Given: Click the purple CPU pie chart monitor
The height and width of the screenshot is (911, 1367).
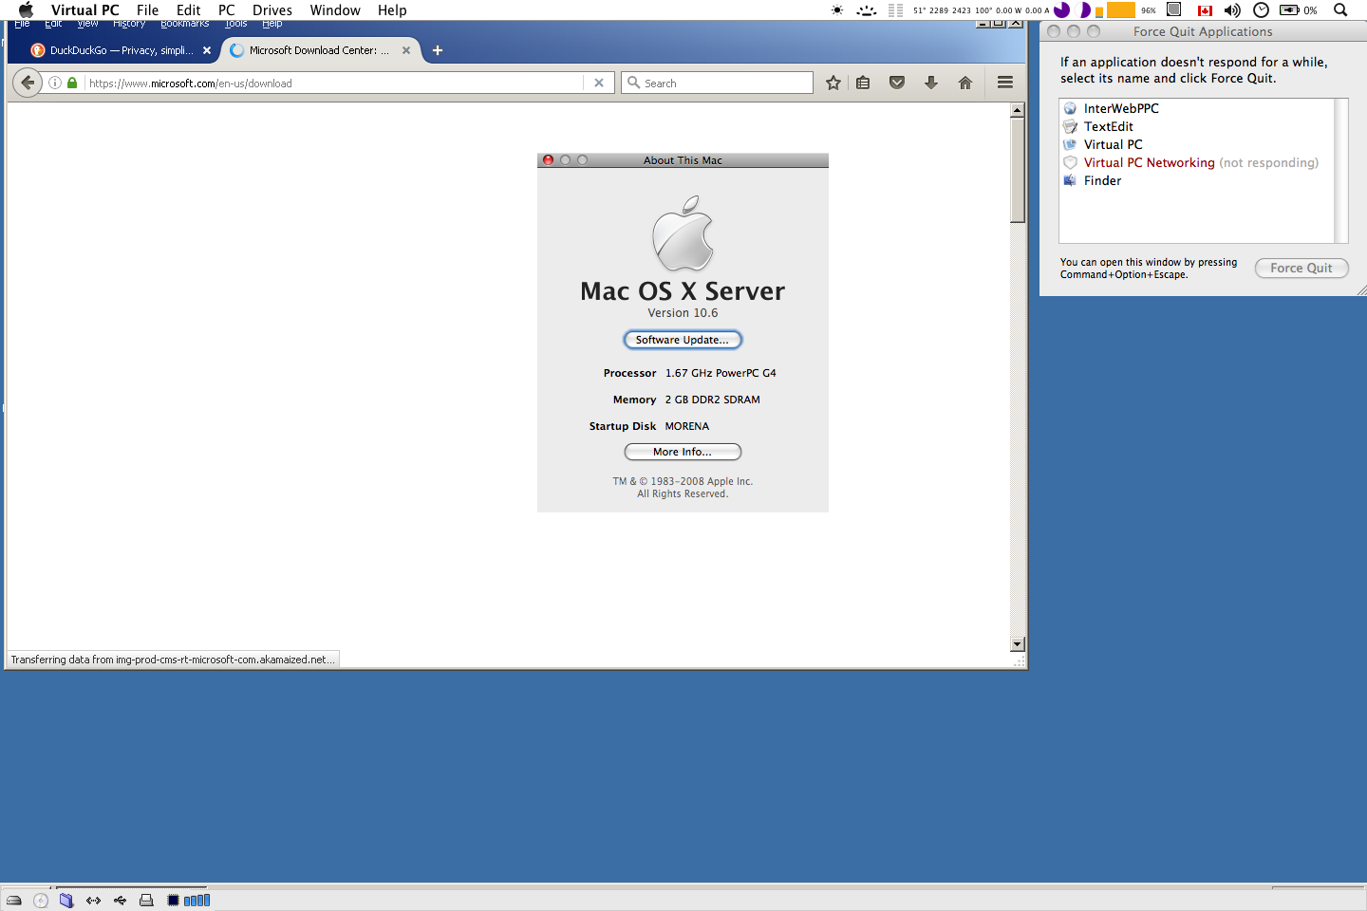Looking at the screenshot, I should tap(1061, 10).
